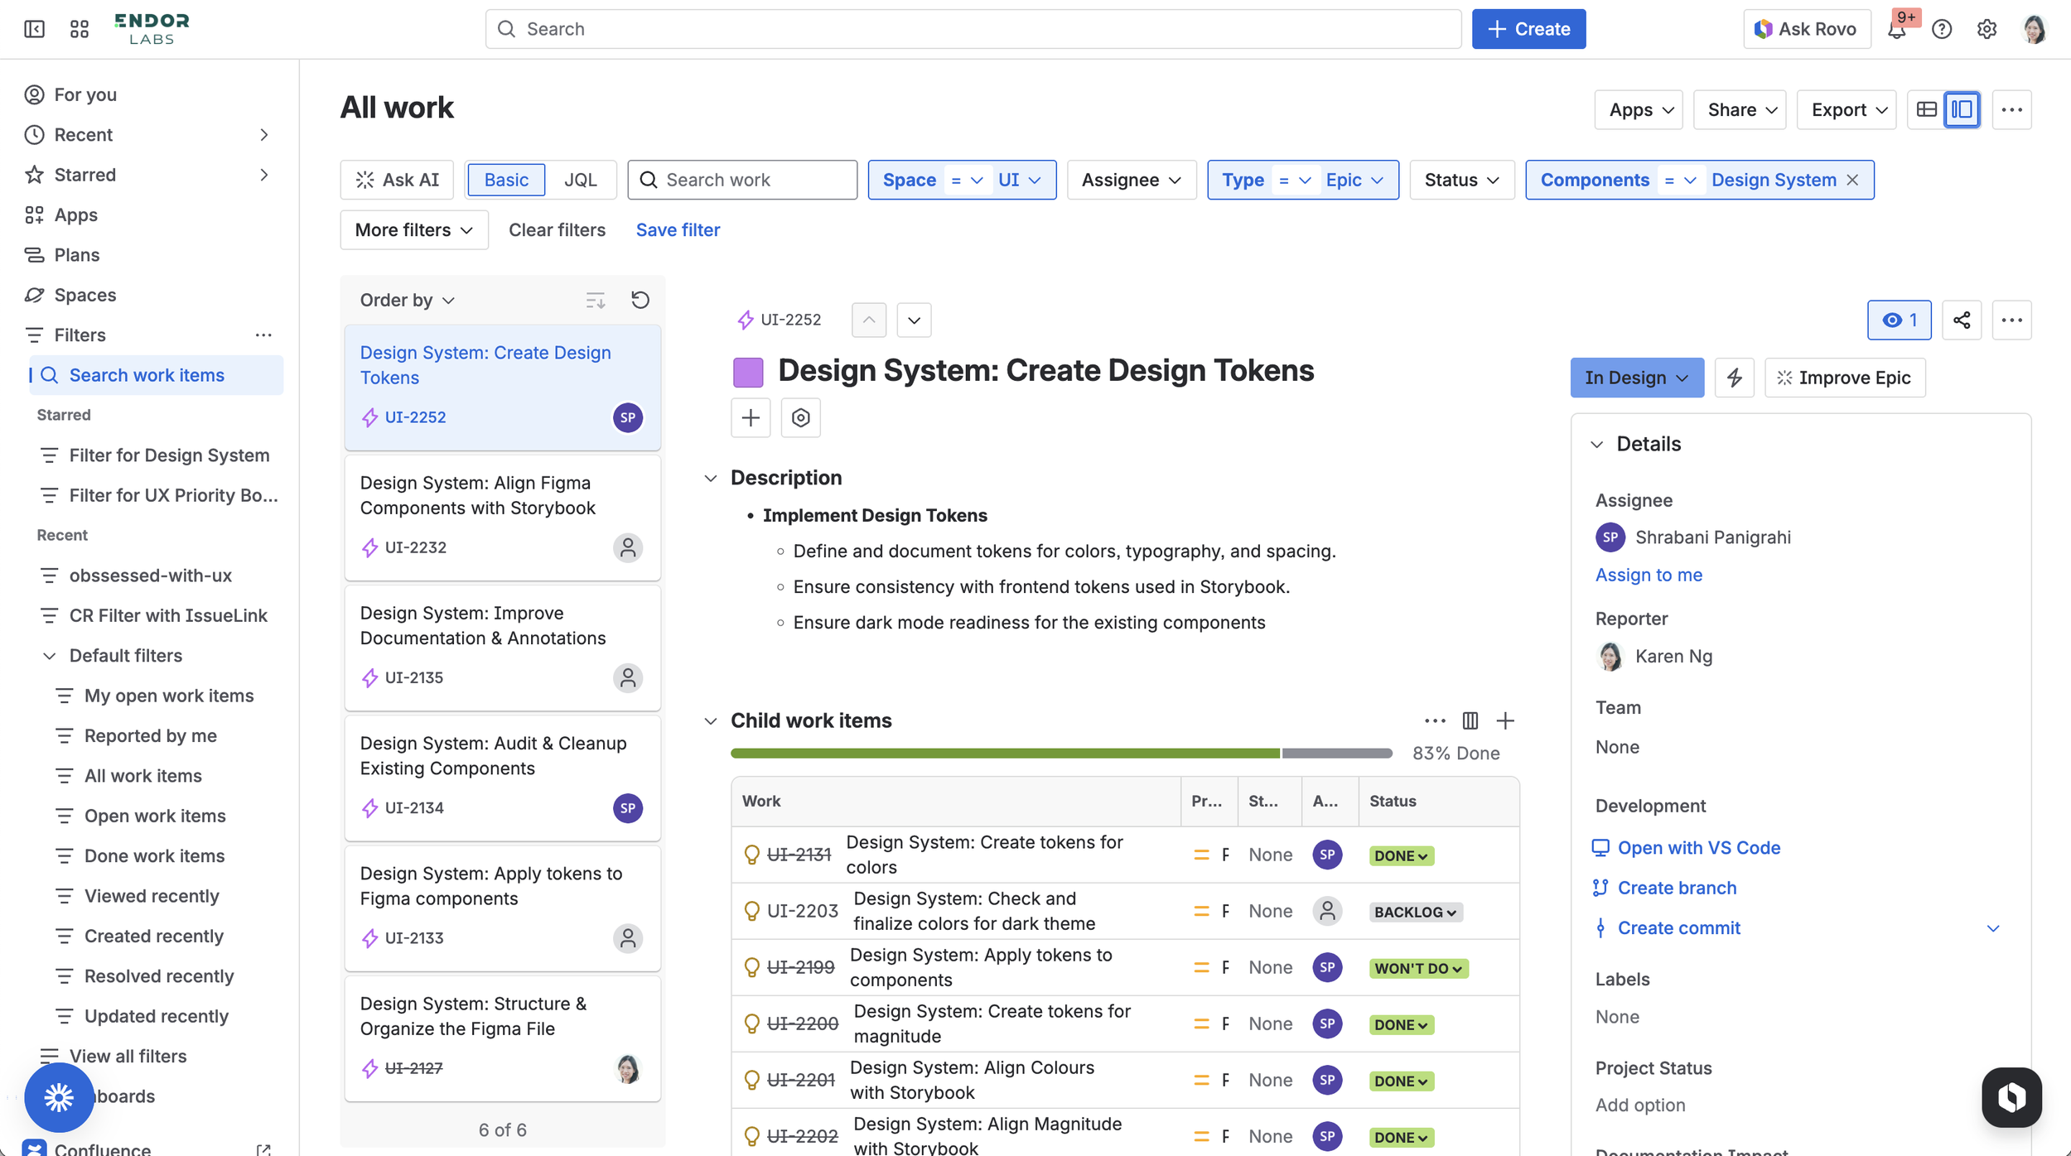
Task: Select Plans in the left navigation
Action: (76, 254)
